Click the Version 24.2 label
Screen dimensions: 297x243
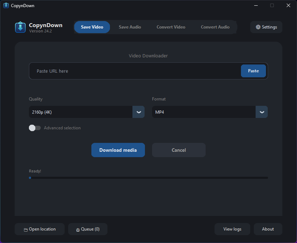coord(40,31)
